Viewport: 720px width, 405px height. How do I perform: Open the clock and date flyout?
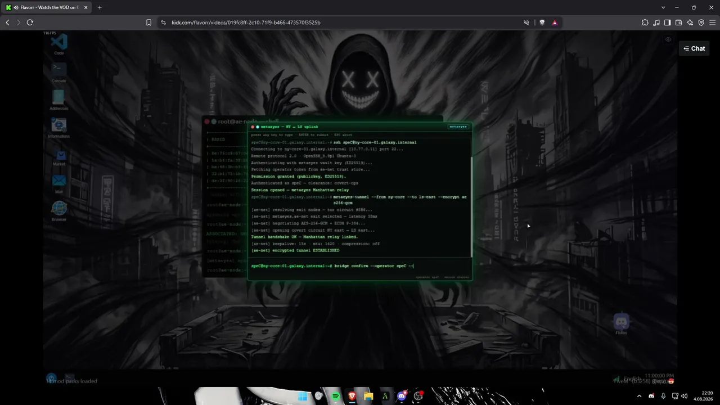(703, 396)
